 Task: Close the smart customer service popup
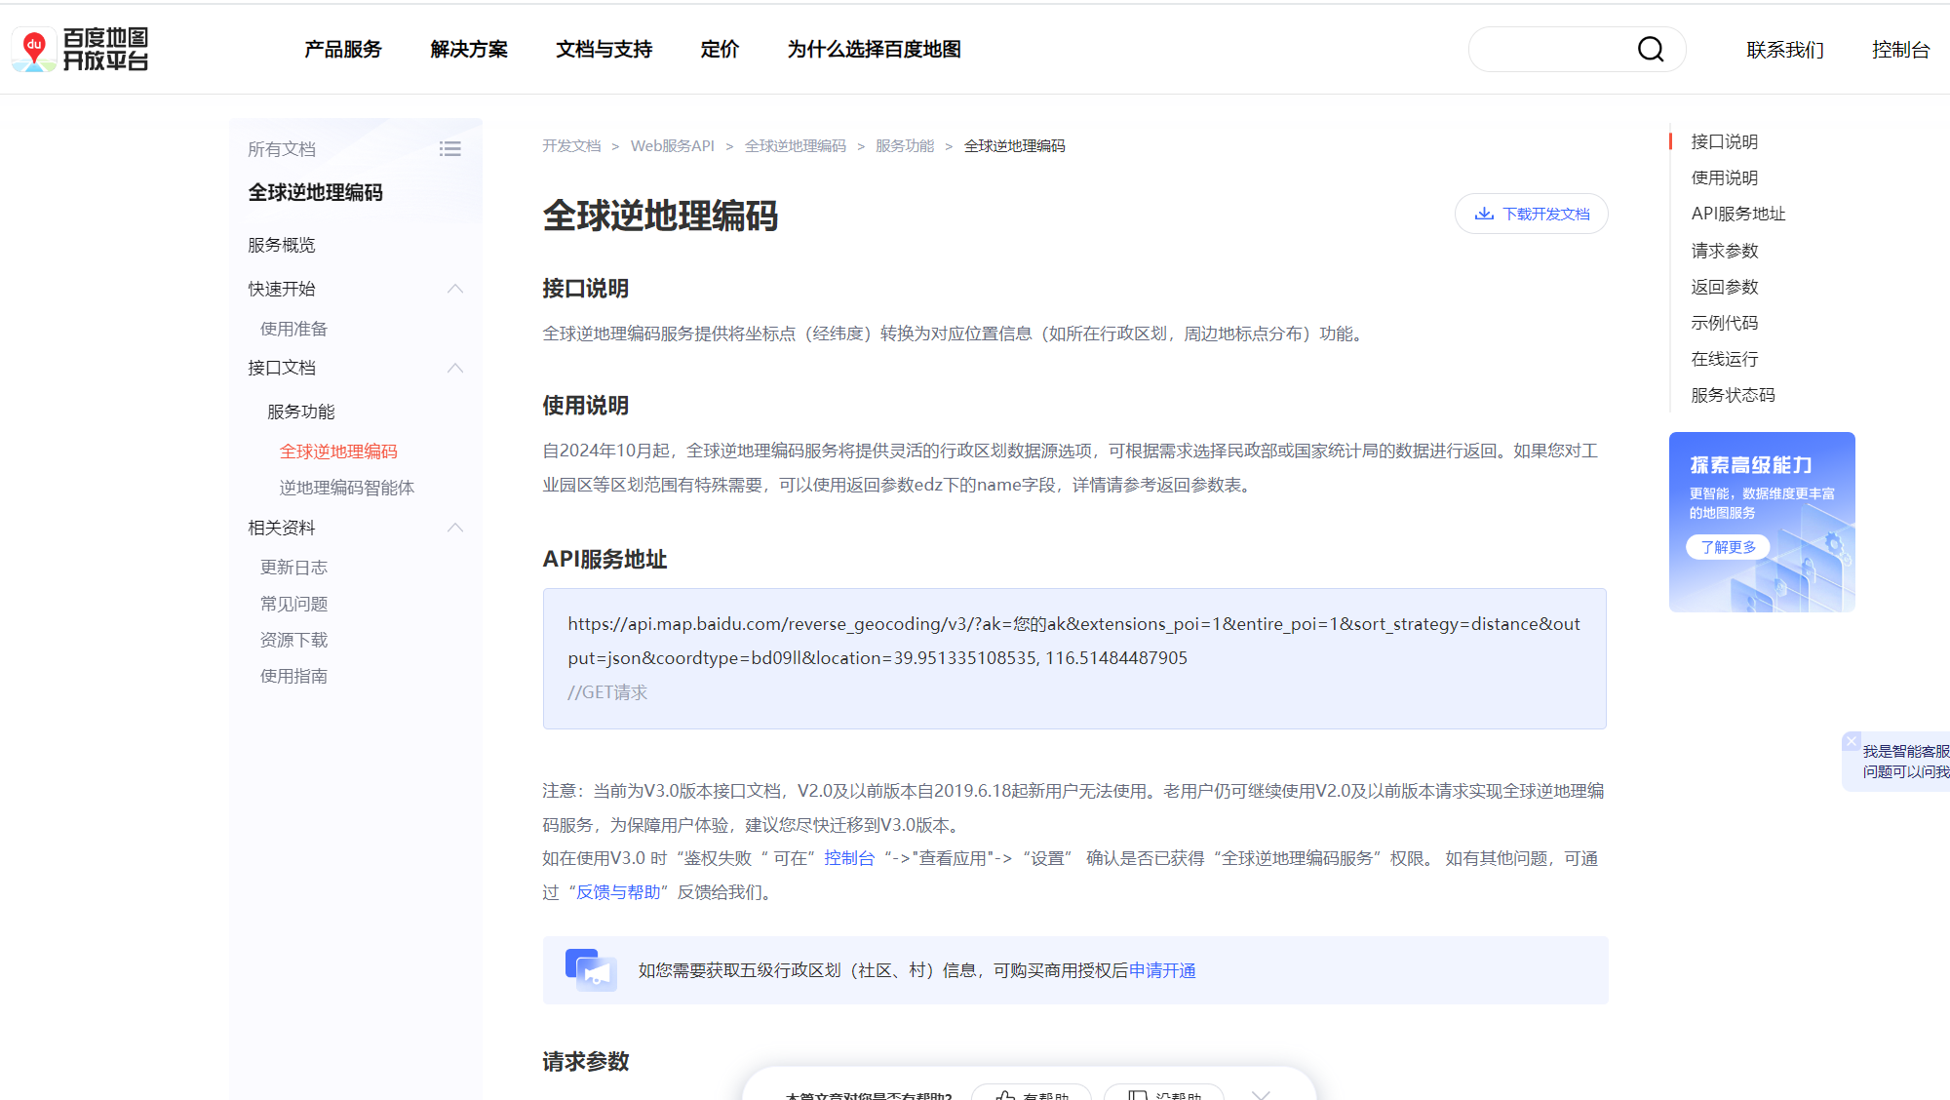point(1851,742)
